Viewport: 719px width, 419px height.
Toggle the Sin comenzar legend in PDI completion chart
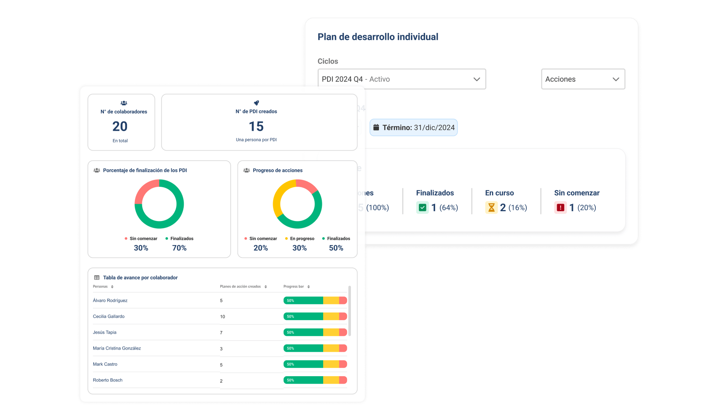coord(141,239)
